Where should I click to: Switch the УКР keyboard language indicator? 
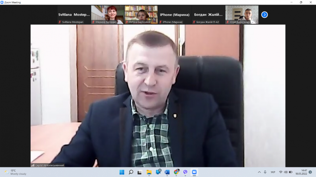click(273, 172)
